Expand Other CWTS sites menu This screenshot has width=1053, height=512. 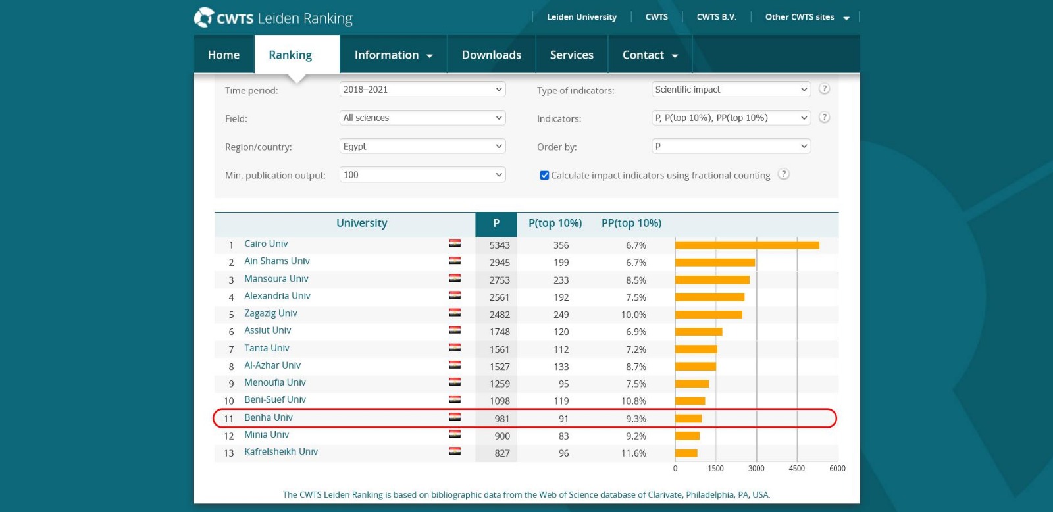click(x=807, y=17)
